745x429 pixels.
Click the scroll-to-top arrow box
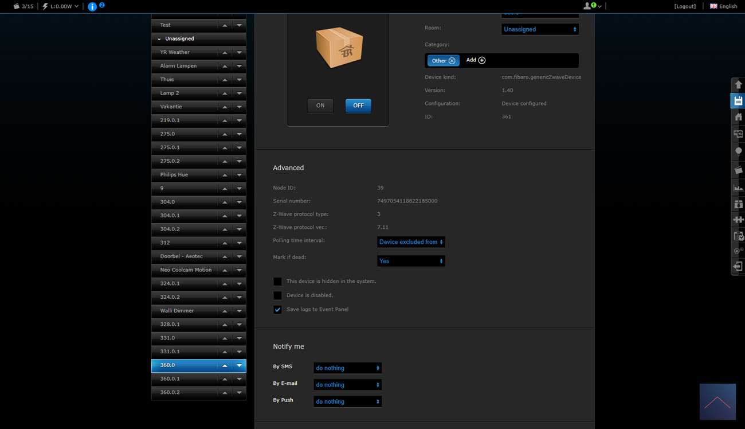[717, 401]
